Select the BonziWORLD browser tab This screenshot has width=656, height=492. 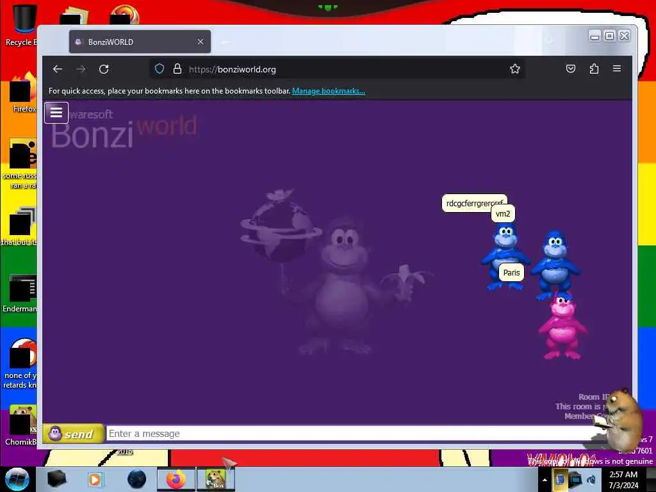[x=140, y=42]
